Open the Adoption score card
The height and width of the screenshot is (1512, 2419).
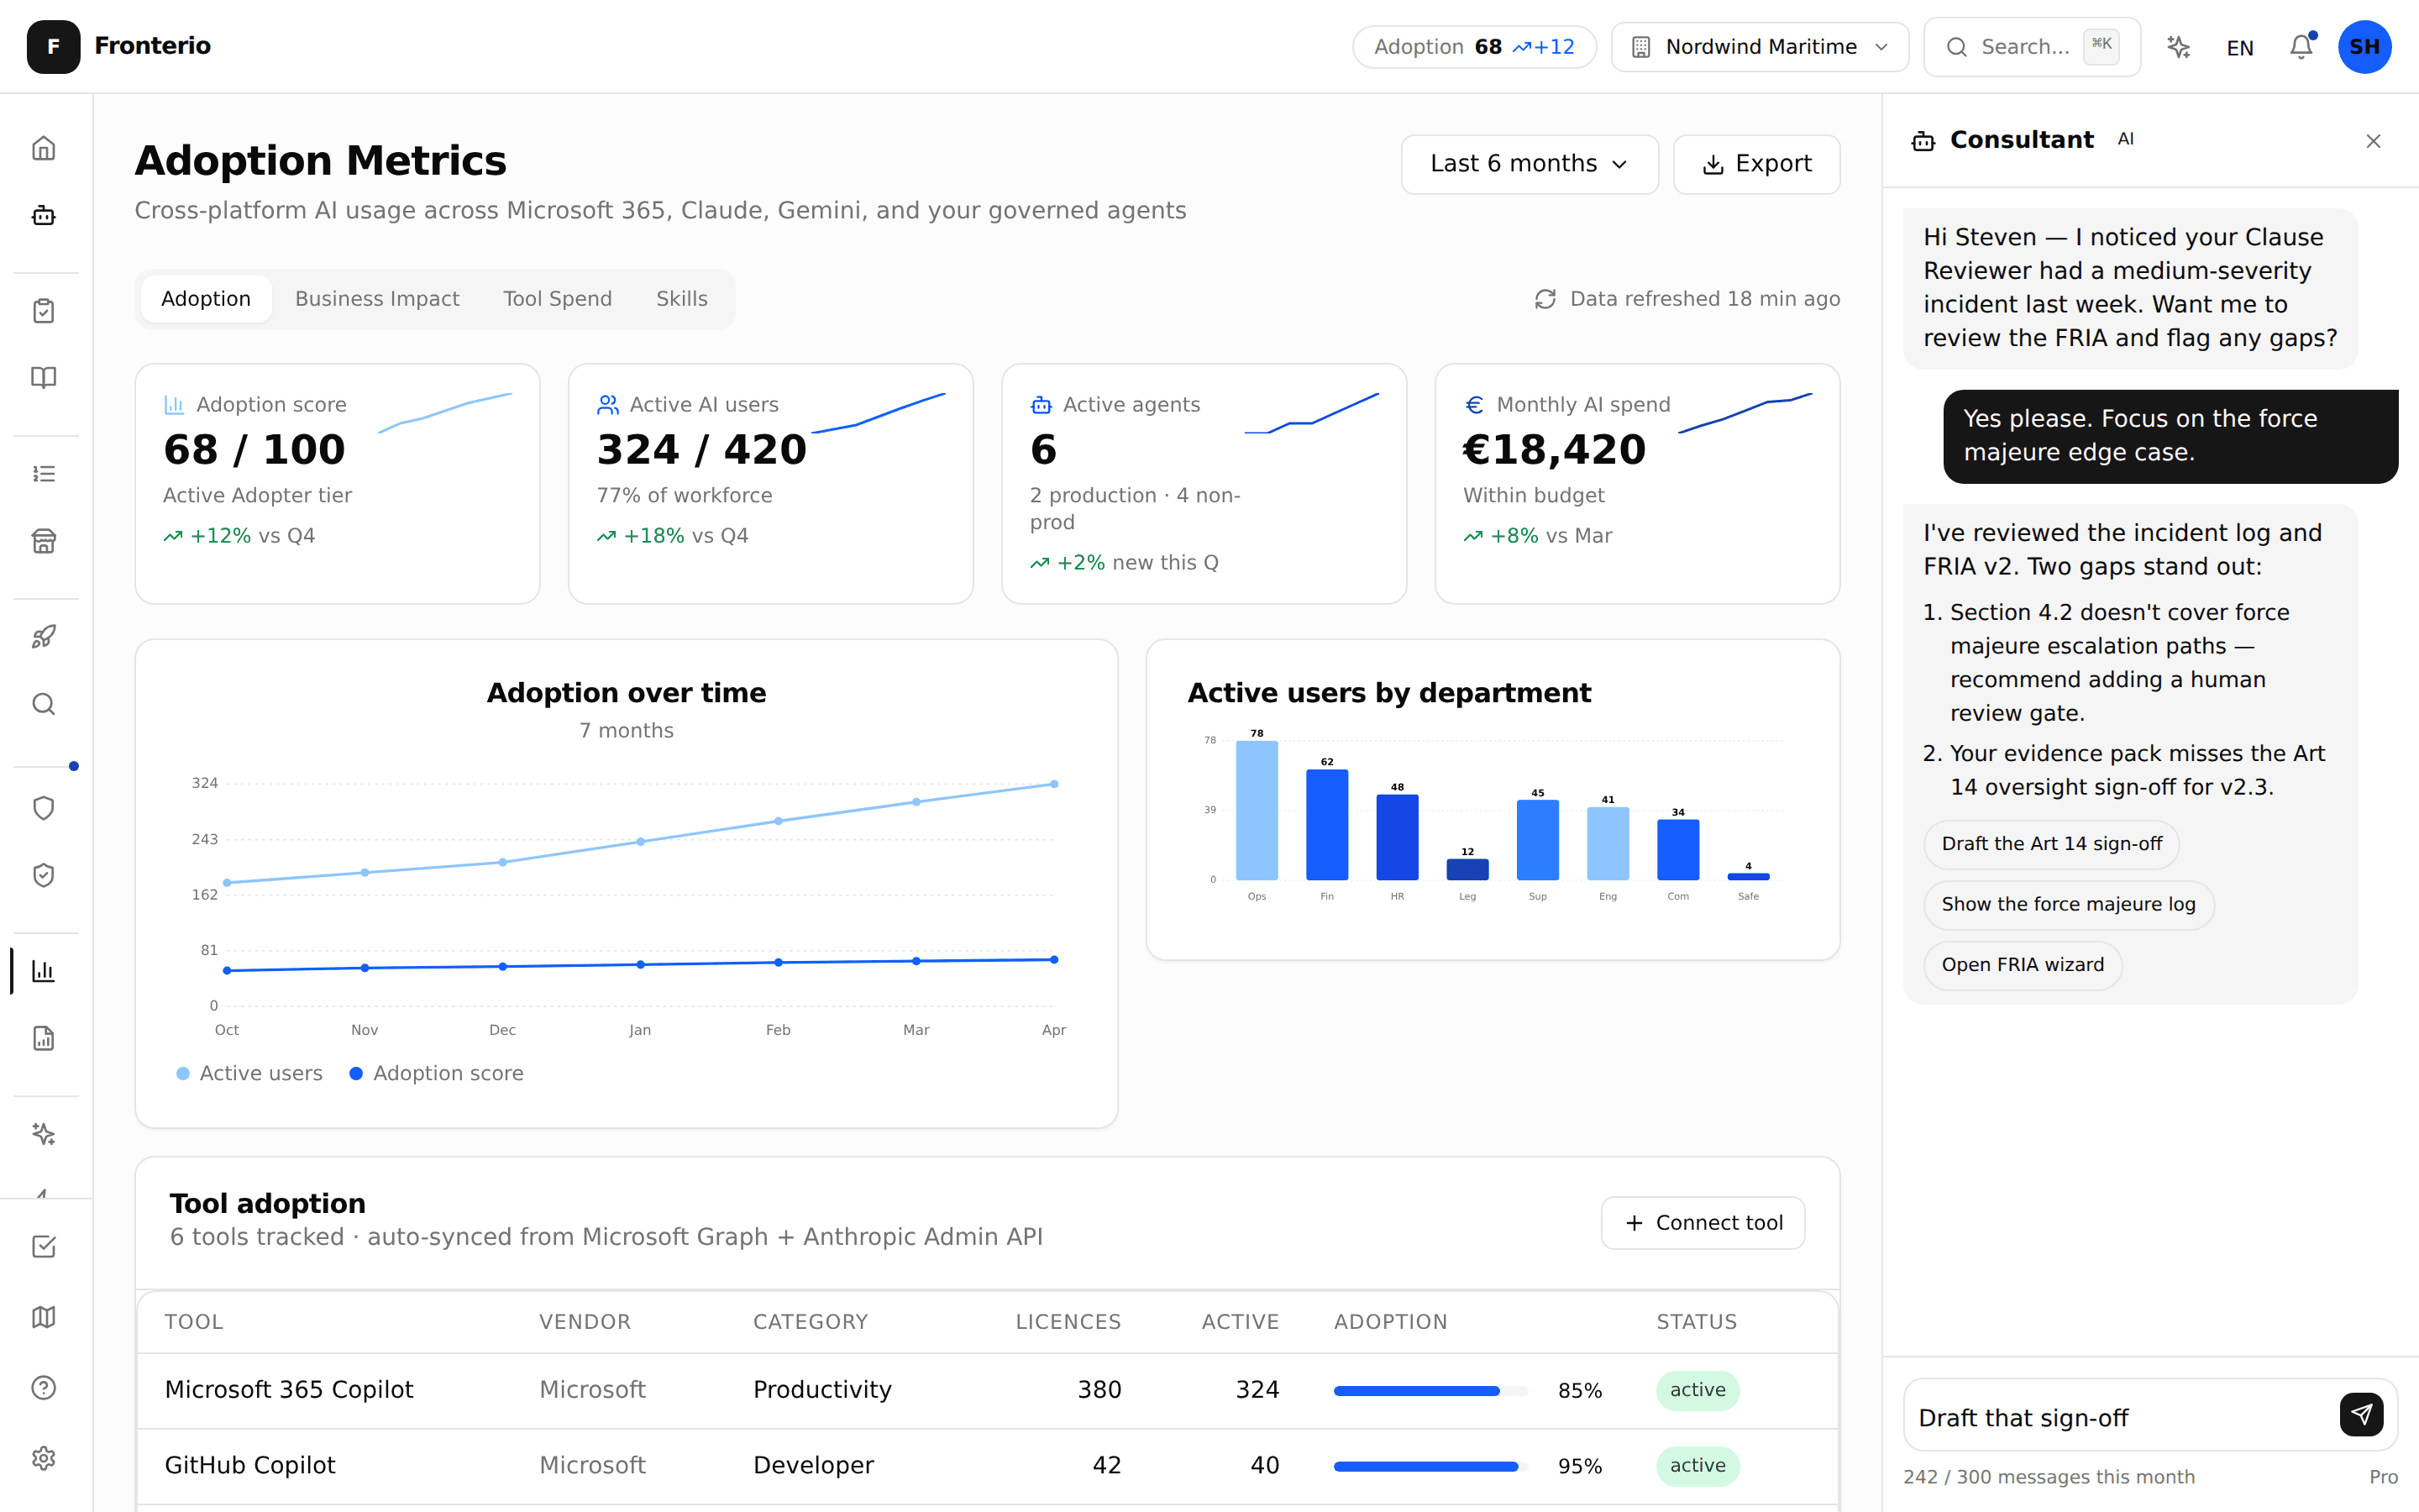[338, 484]
